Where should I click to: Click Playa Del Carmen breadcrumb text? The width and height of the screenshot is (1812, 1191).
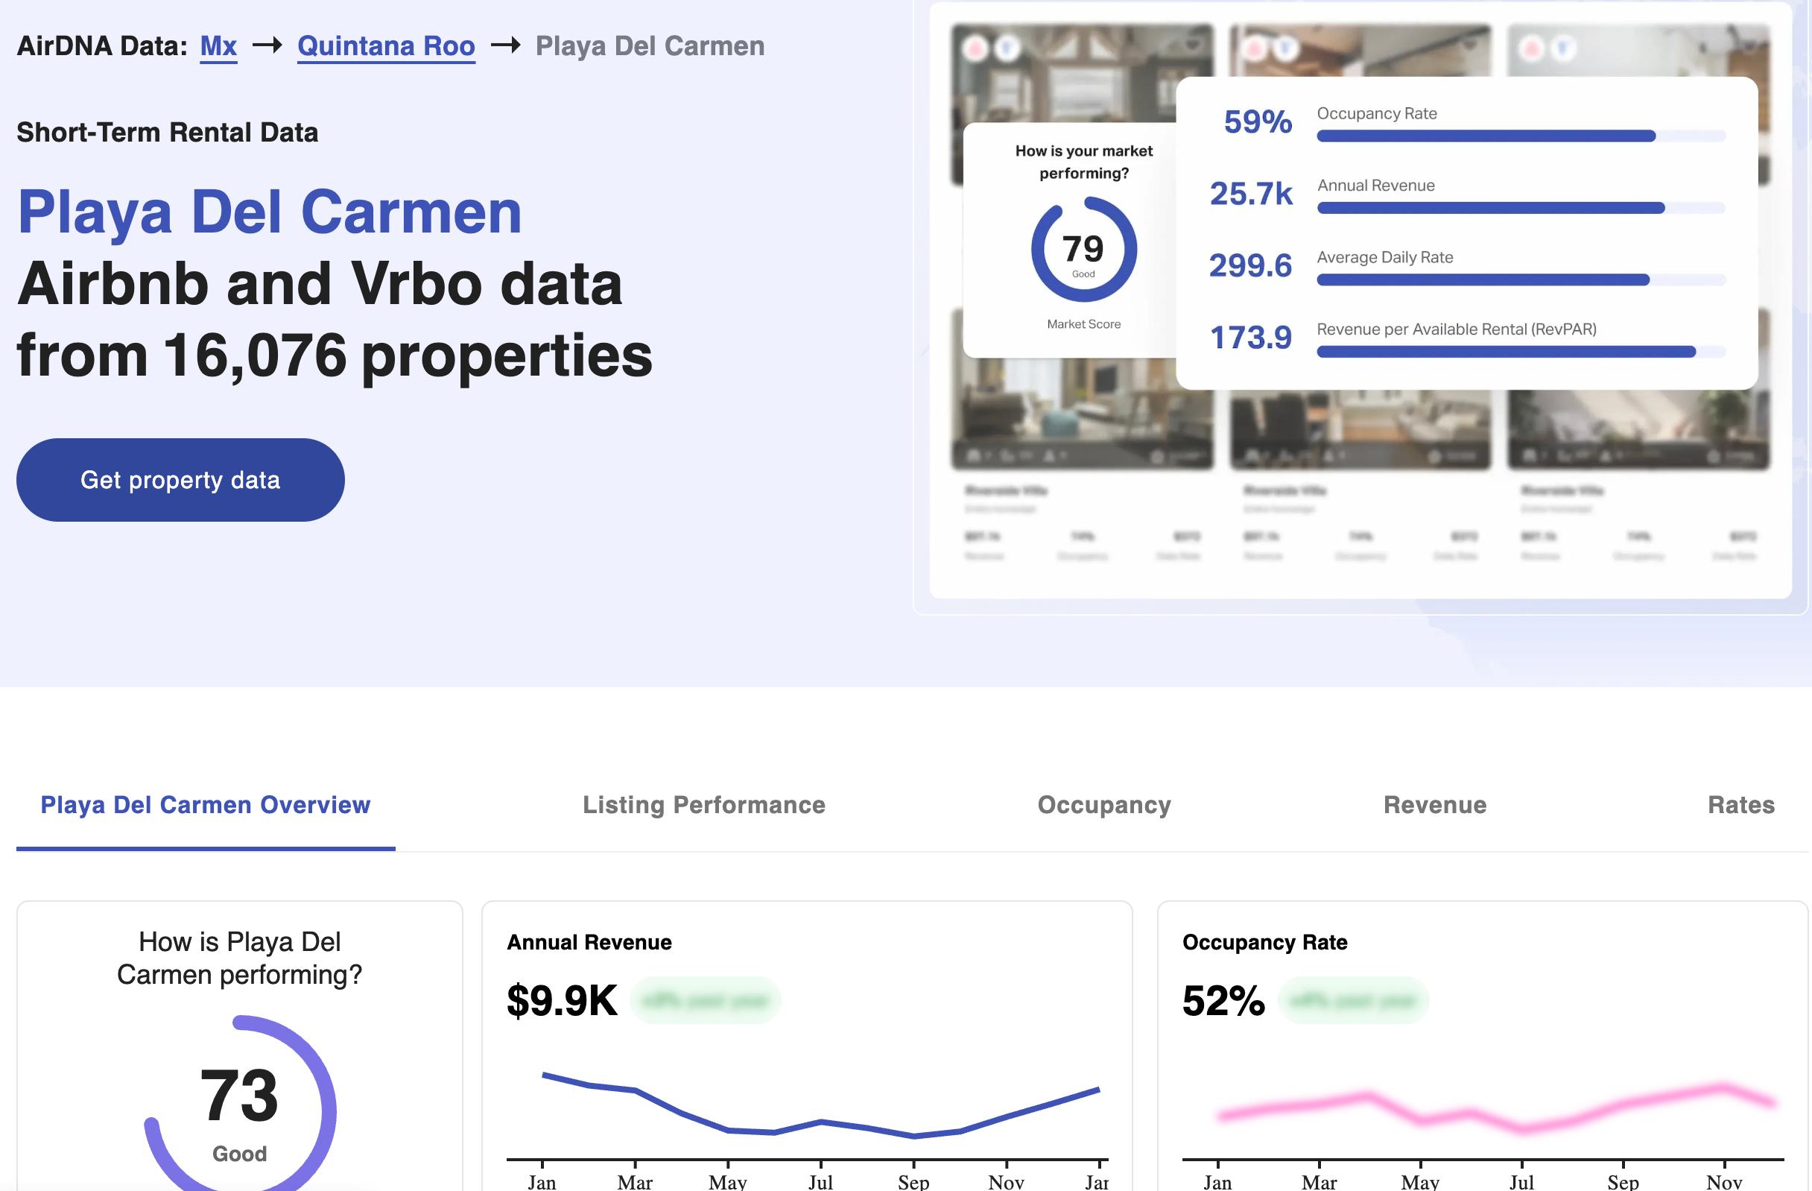click(x=650, y=46)
